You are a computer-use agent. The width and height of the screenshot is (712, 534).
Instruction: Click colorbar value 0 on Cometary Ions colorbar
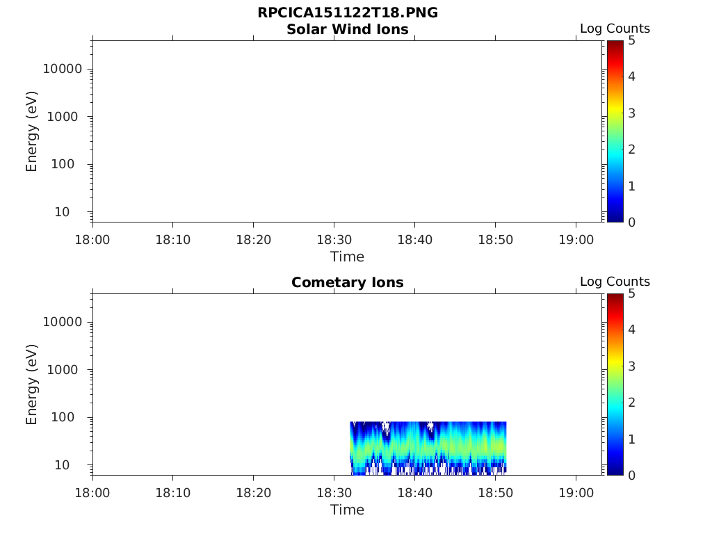click(x=631, y=476)
